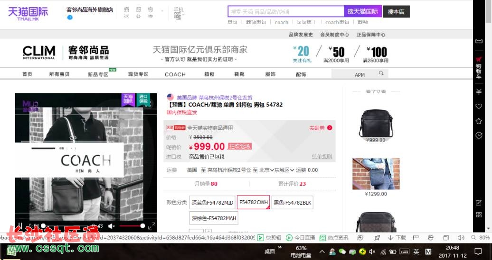Expand the 东城区 district dropdown
Screen dimensions: 492x260
pyautogui.click(x=284, y=170)
